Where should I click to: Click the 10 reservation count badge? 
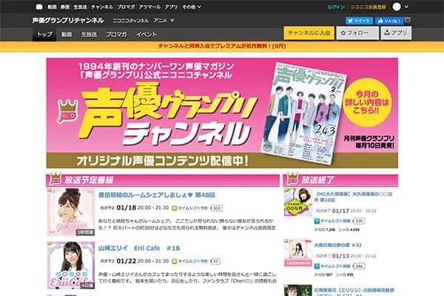(x=216, y=261)
